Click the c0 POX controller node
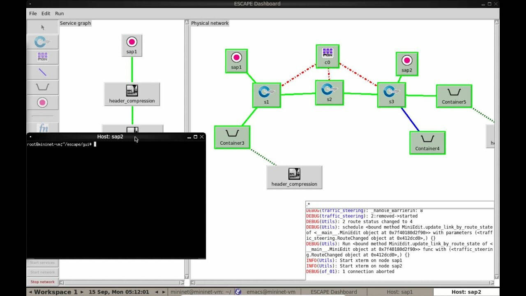This screenshot has height=296, width=526. click(x=327, y=57)
